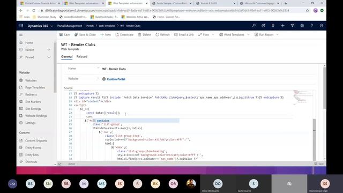Click the Flow command

pos(204,34)
